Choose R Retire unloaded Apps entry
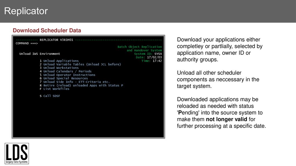Viewport: 296px width, 166px height. point(81,85)
